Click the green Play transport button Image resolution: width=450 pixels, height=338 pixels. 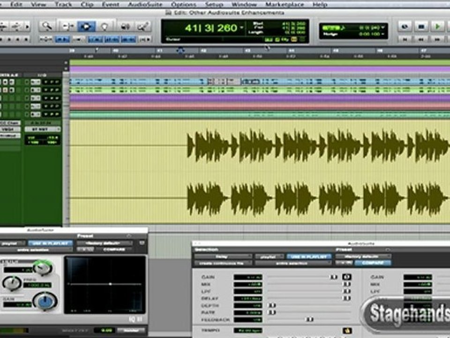point(438,26)
